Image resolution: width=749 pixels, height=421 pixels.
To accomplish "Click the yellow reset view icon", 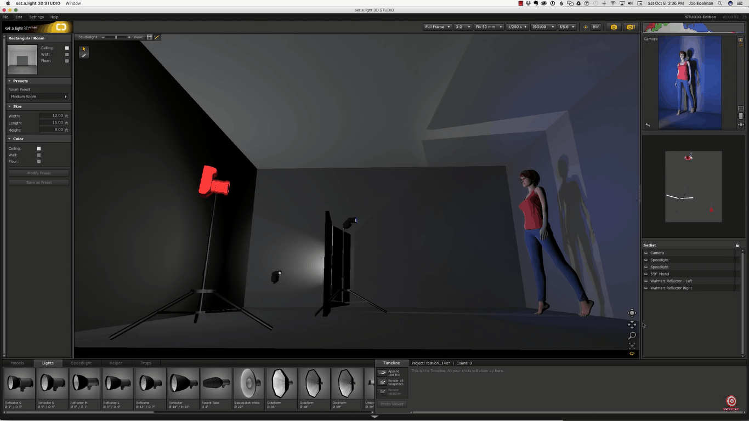I will 632,354.
